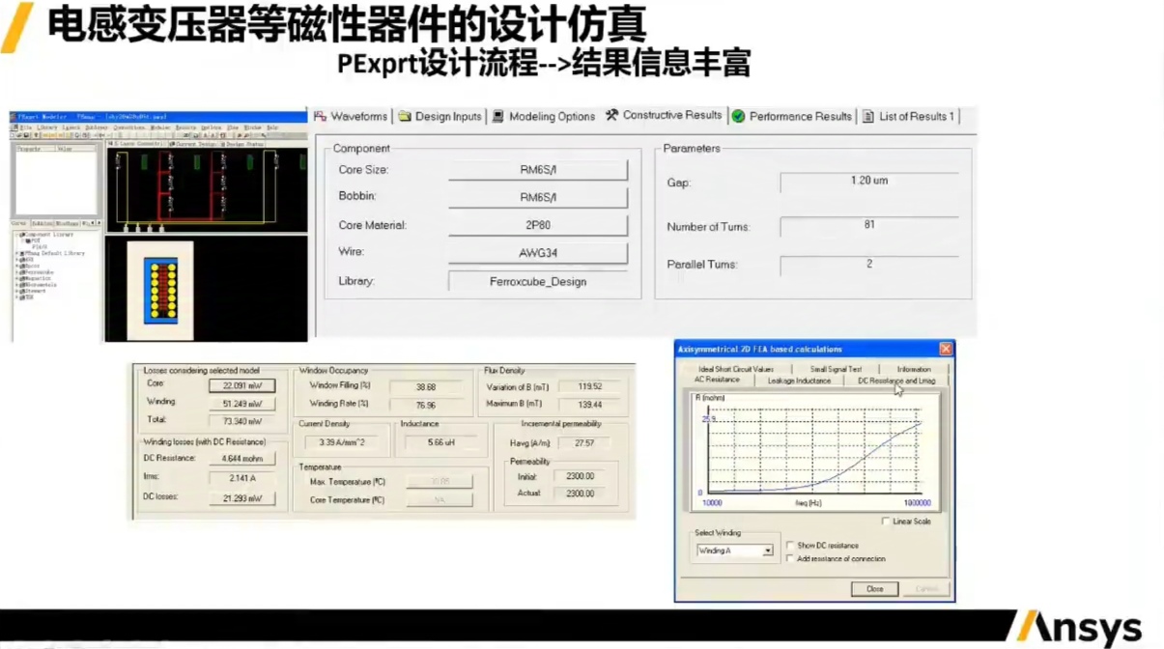Switch to the Design Inputs tab
The image size is (1164, 649).
click(x=440, y=116)
